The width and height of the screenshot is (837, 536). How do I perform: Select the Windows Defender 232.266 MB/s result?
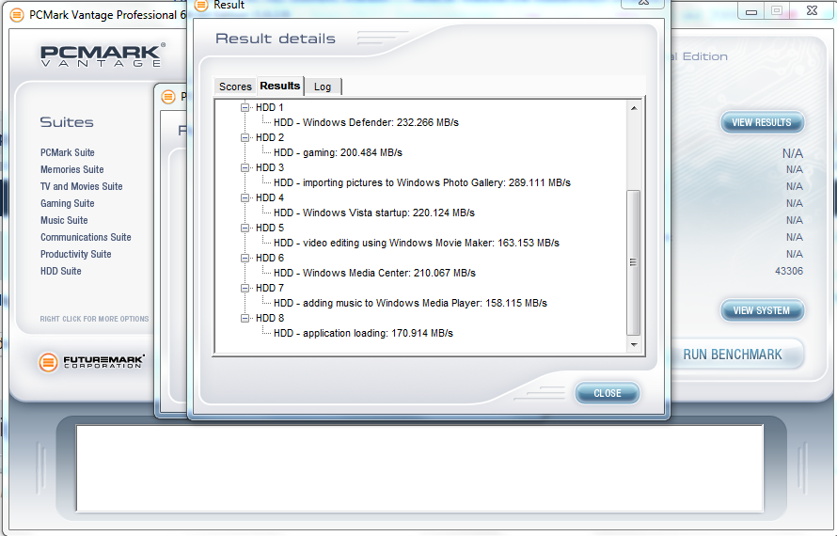366,122
